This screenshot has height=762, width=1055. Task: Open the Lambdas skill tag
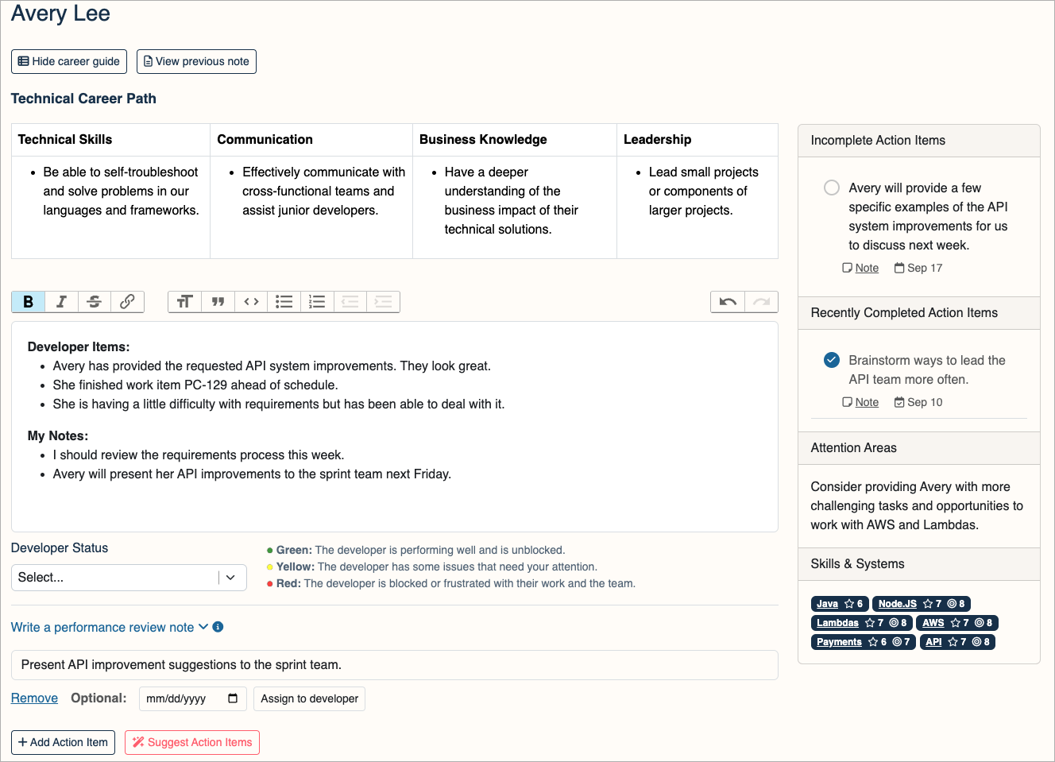pyautogui.click(x=861, y=623)
